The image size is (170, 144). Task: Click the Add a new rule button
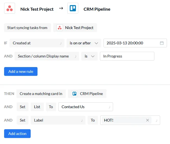[x=21, y=71]
